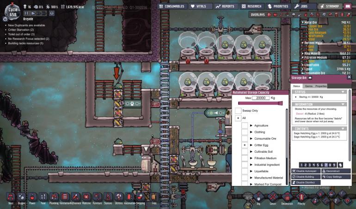The height and width of the screenshot is (209, 356).
Task: Open the codex book icon
Action: [x=348, y=6]
